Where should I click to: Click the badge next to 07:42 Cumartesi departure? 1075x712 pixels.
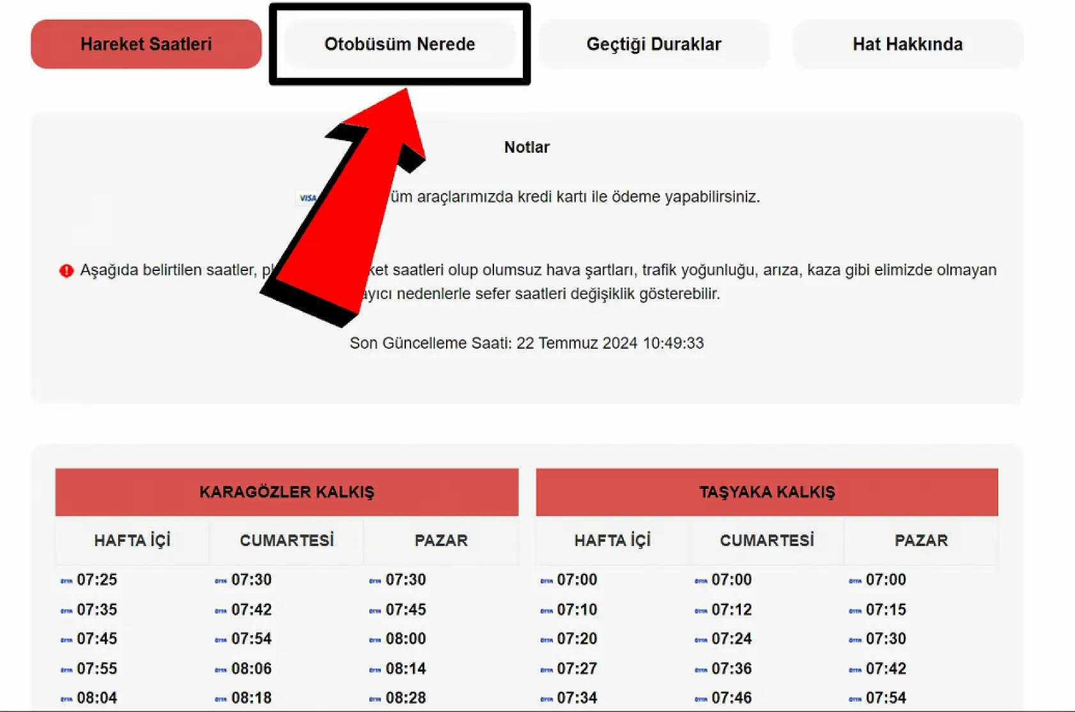[220, 609]
